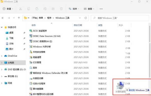Expand the Network (网络) node
151x96 pixels.
2,83
